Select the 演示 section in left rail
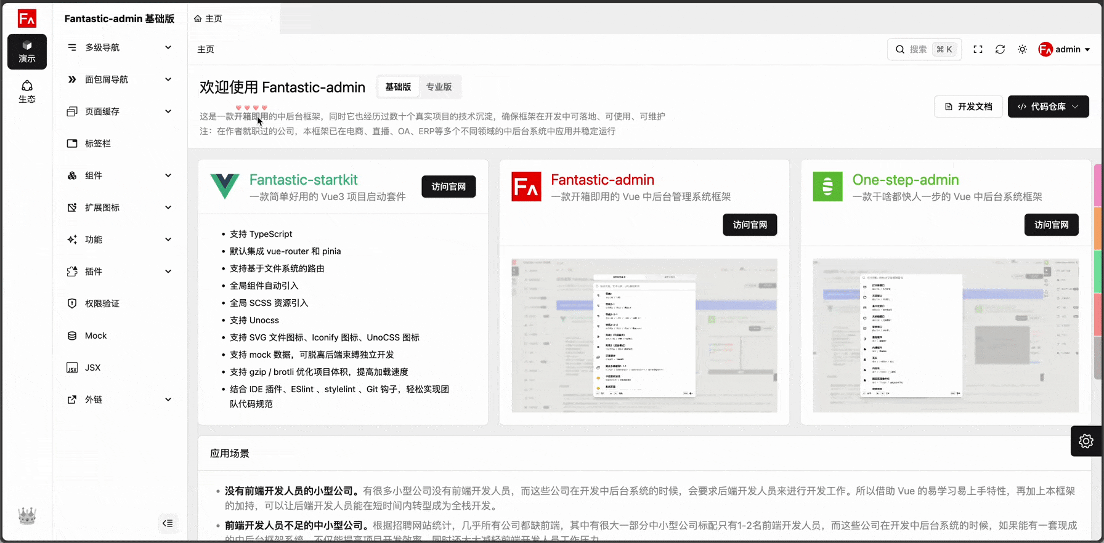Image resolution: width=1104 pixels, height=543 pixels. [x=27, y=52]
